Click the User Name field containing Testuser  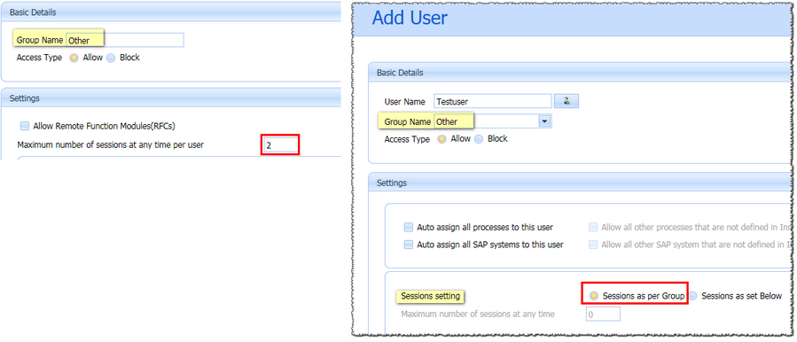click(493, 101)
